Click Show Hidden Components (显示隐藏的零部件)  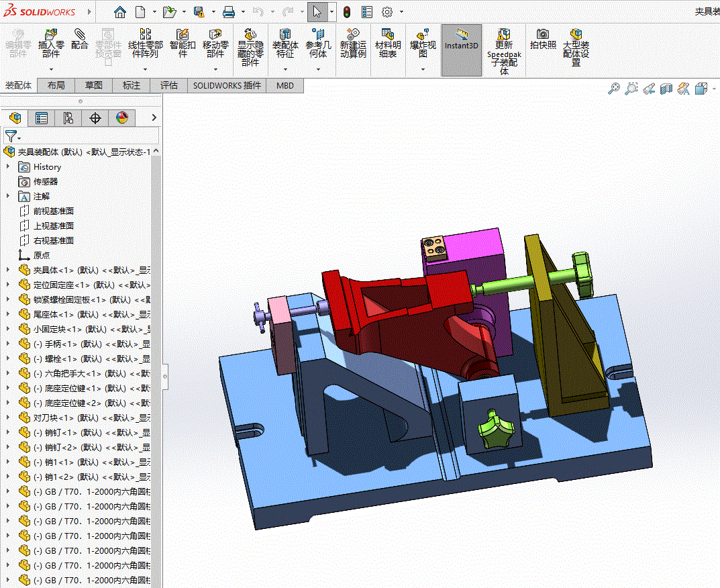250,47
